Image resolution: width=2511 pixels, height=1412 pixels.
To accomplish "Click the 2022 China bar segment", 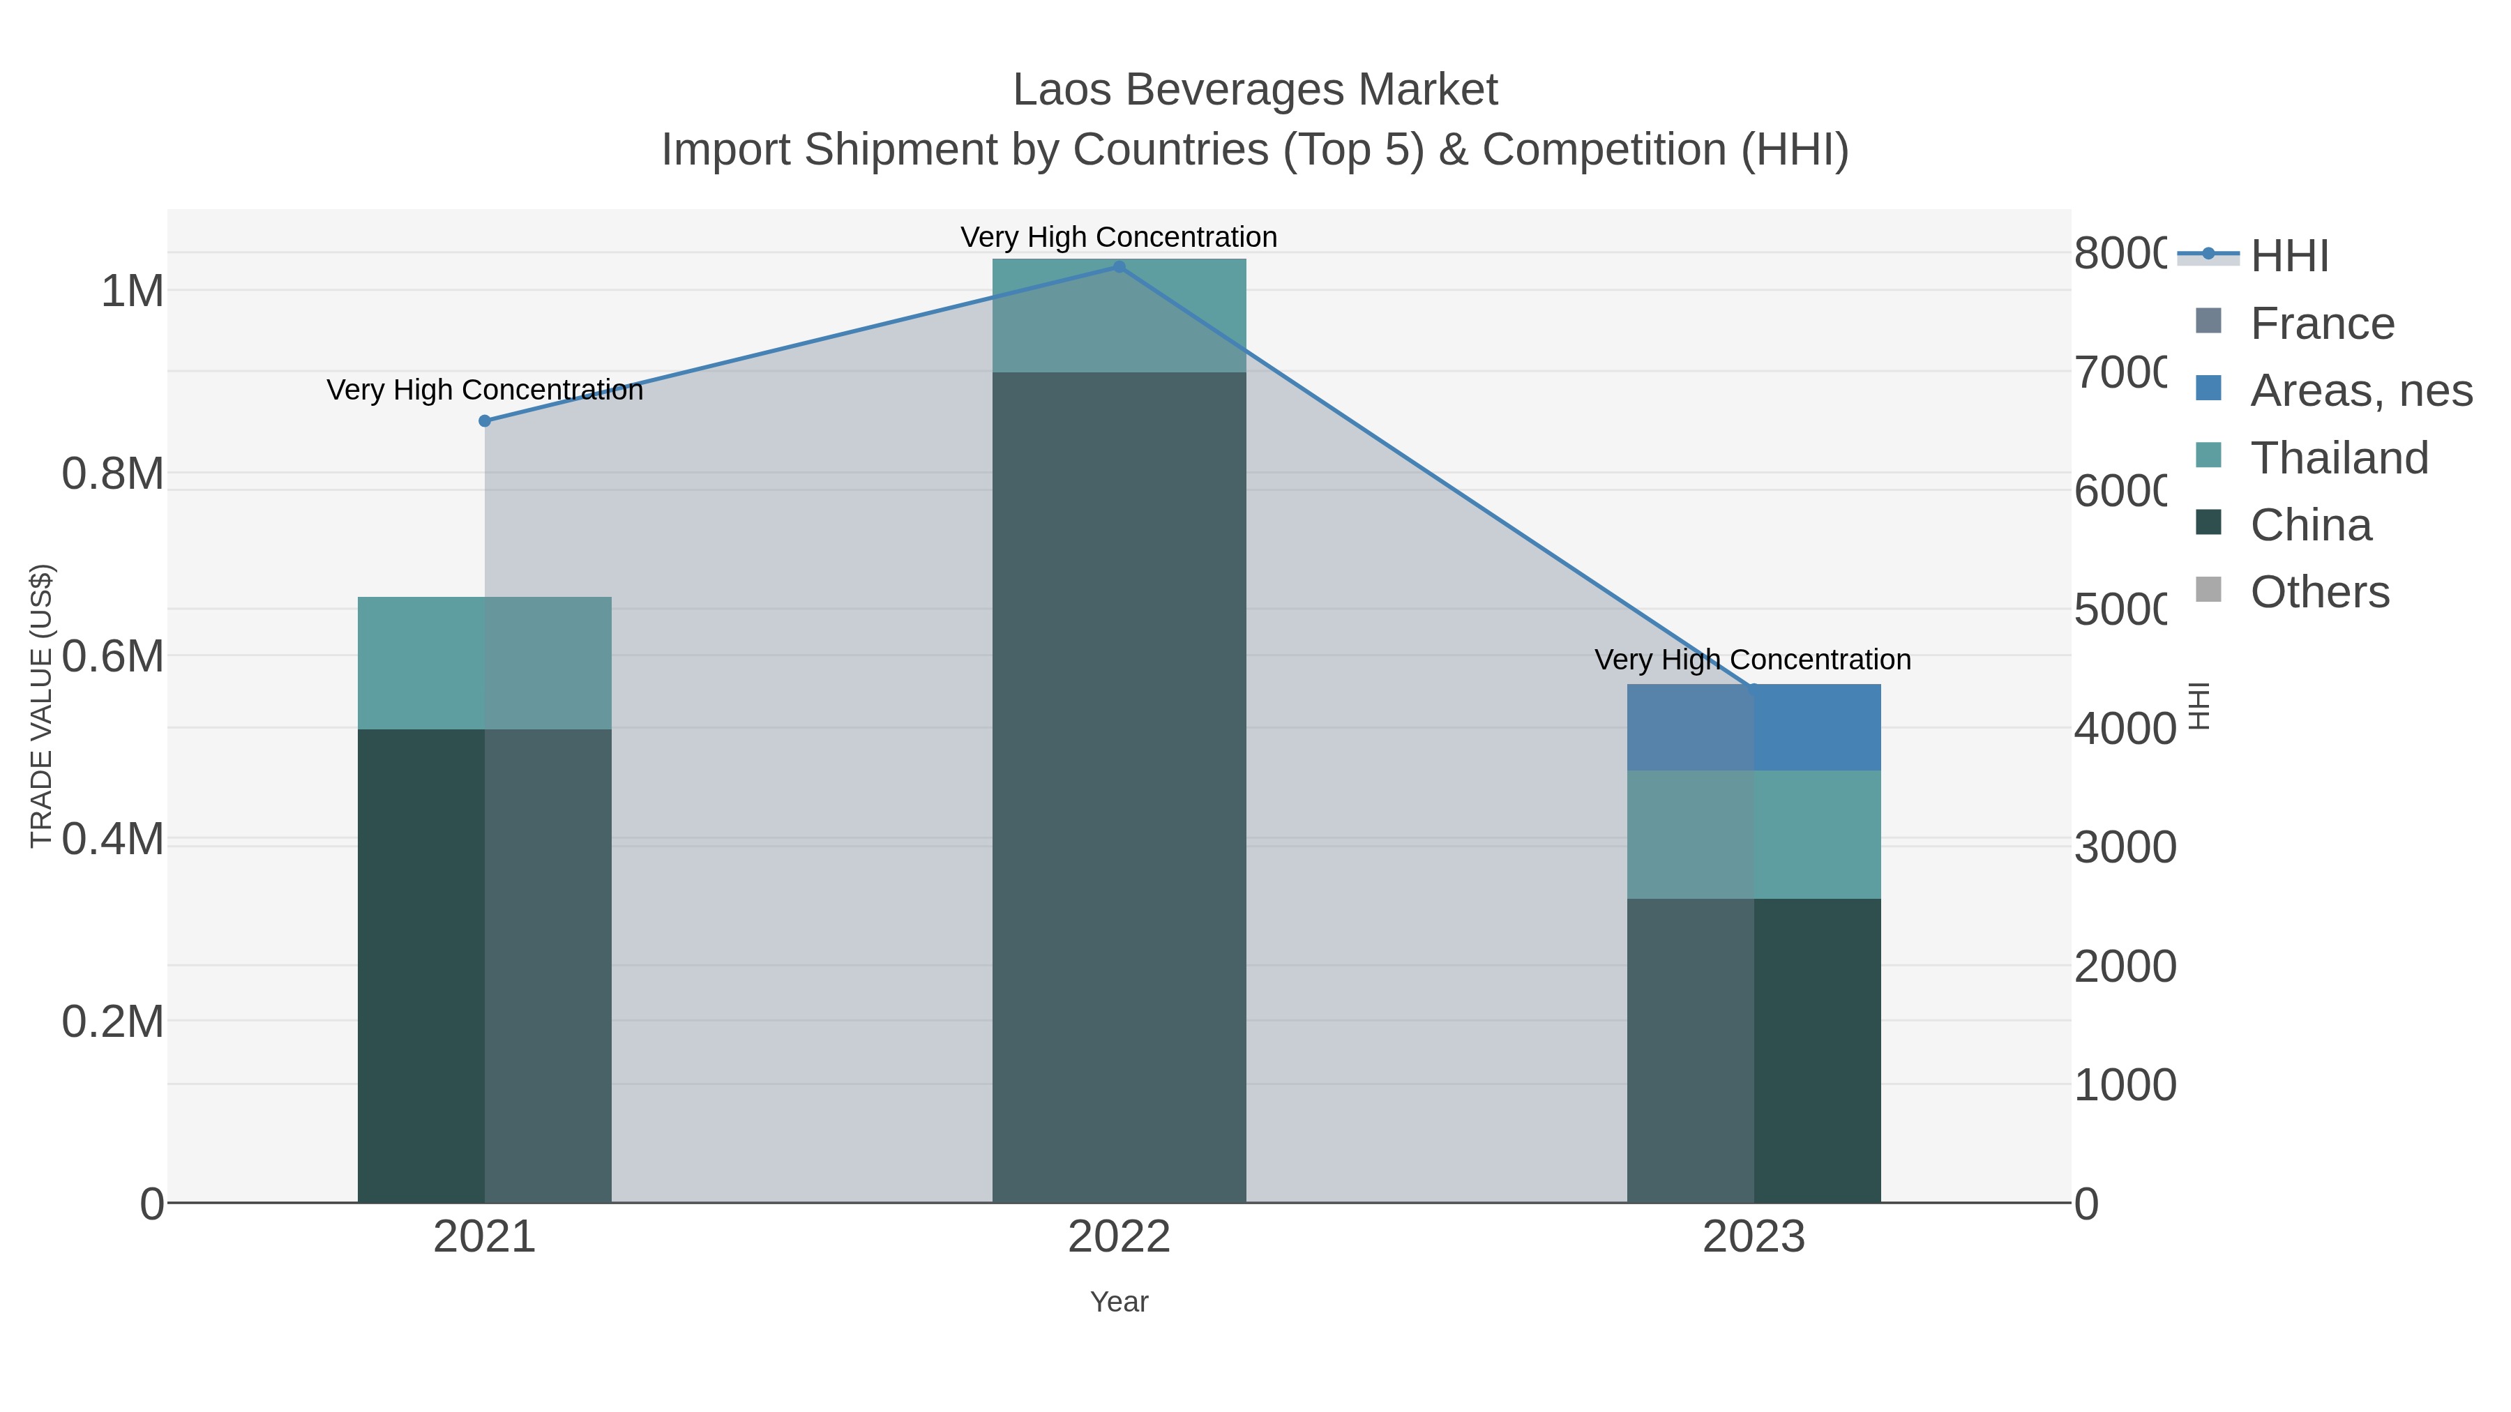I will click(1119, 787).
